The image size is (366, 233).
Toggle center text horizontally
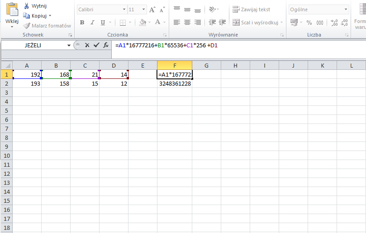(187, 23)
